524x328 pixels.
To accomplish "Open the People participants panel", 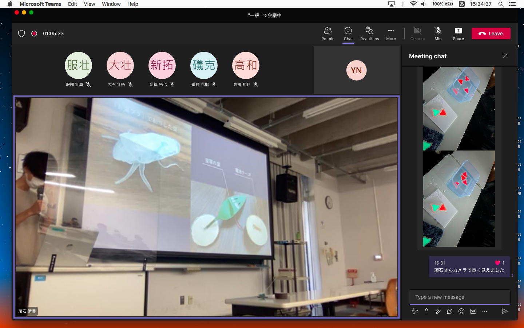I will tap(328, 34).
